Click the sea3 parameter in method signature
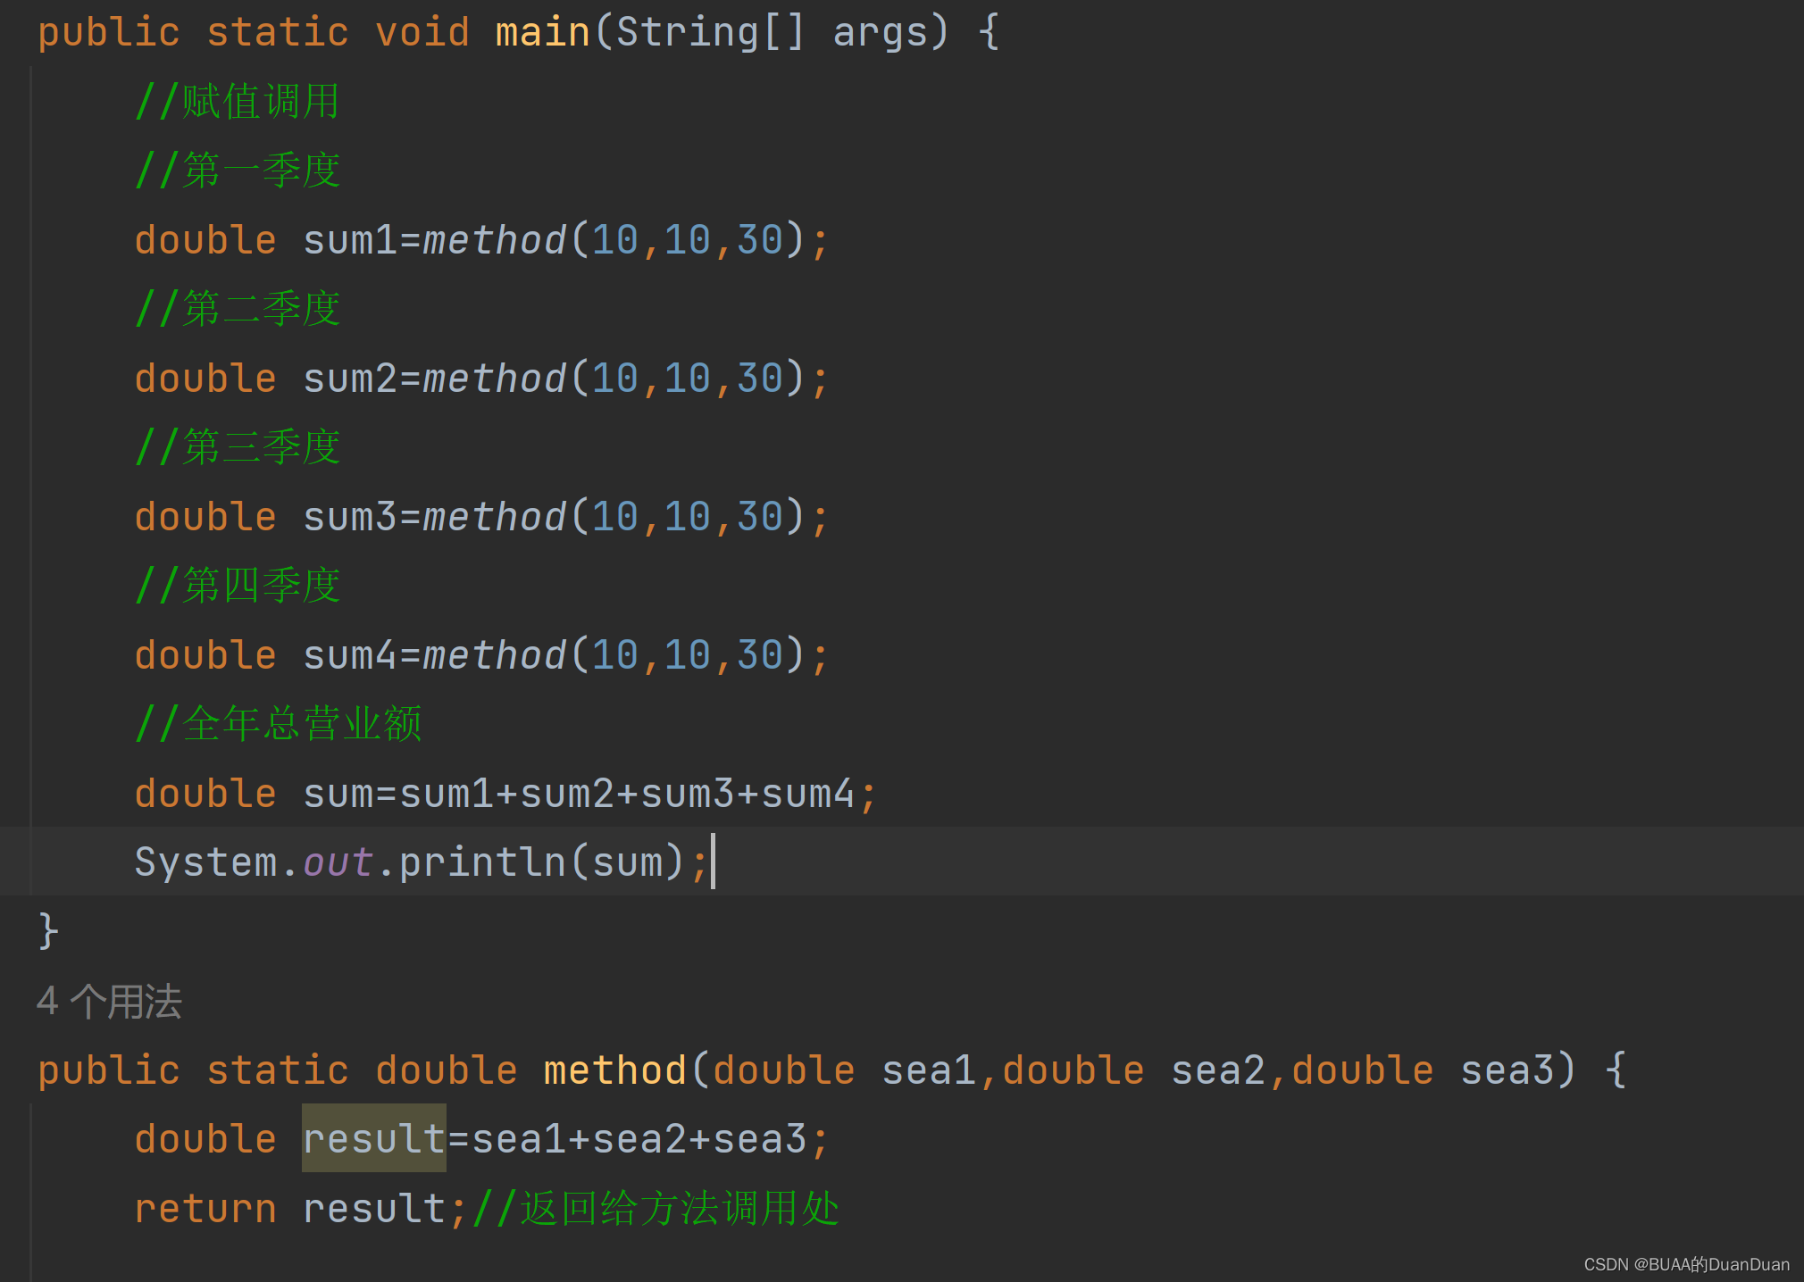 [x=1508, y=1070]
